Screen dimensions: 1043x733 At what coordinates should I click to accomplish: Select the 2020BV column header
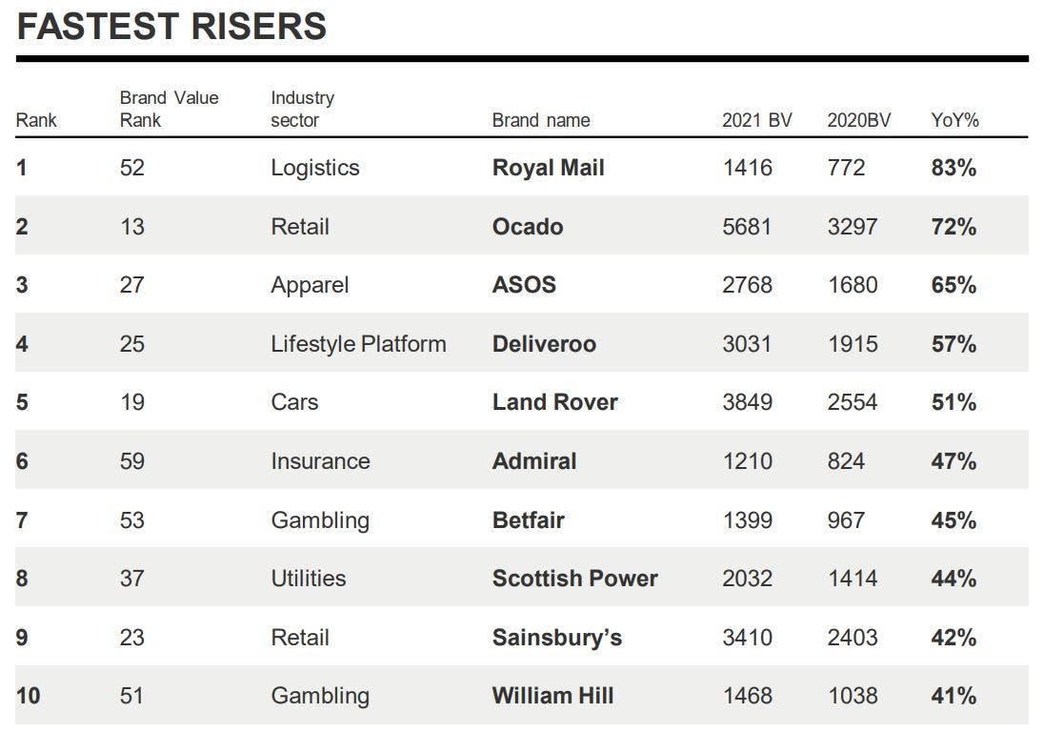858,120
